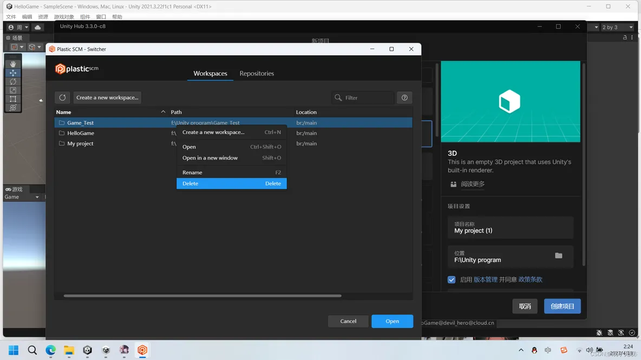Select the Scale tool in Unity
Image resolution: width=641 pixels, height=360 pixels.
(x=13, y=90)
